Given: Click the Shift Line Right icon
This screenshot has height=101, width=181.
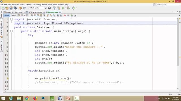Looking at the screenshot, I should [x=61, y=15].
